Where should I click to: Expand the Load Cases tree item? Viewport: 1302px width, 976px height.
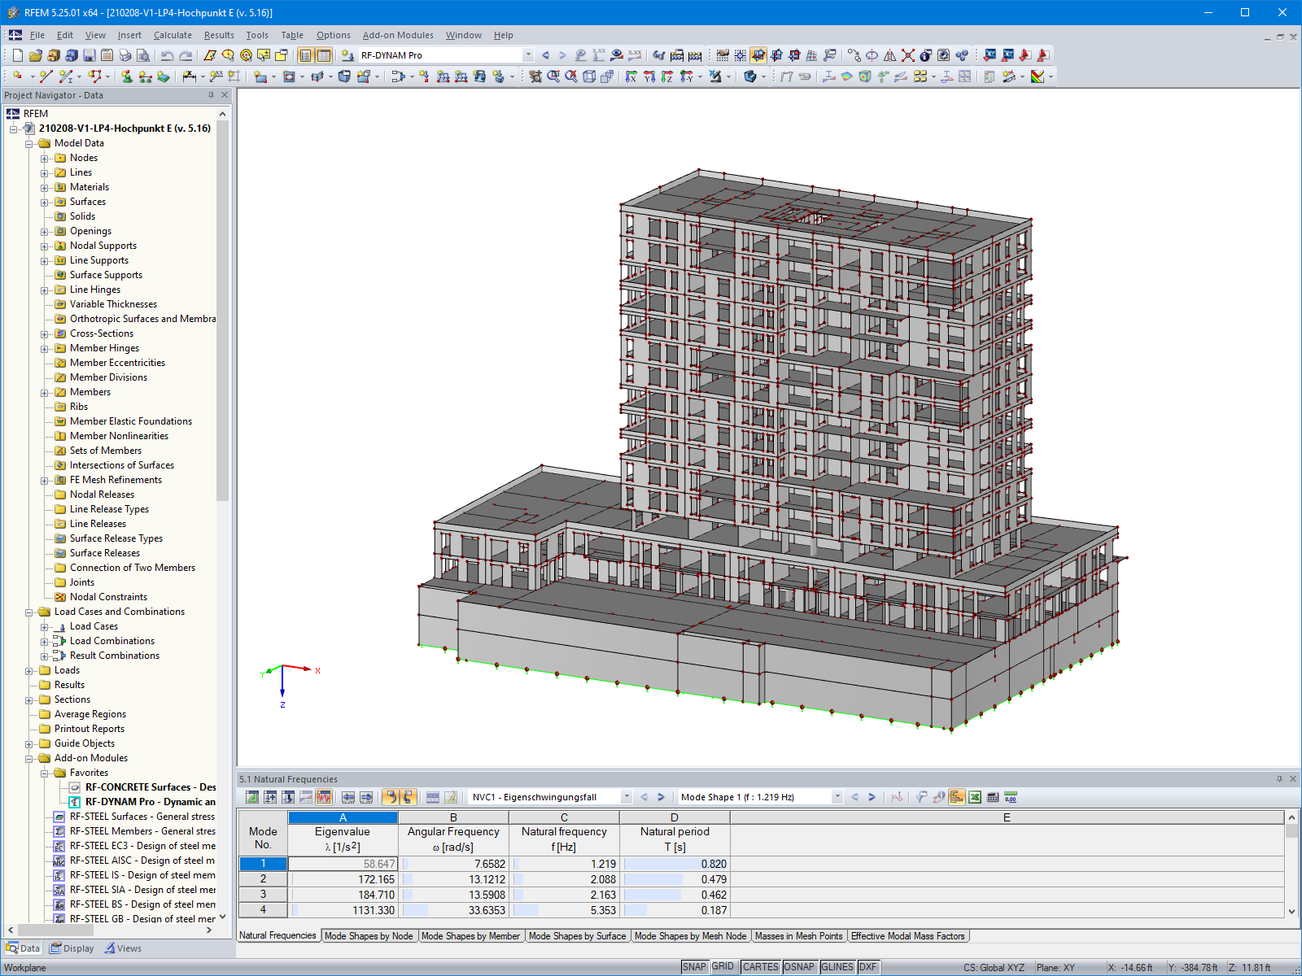pyautogui.click(x=46, y=626)
